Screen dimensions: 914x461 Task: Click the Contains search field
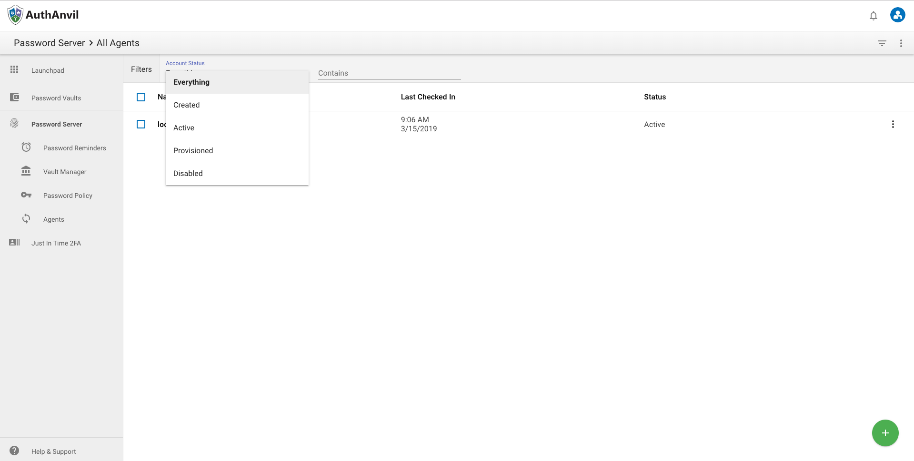click(390, 73)
